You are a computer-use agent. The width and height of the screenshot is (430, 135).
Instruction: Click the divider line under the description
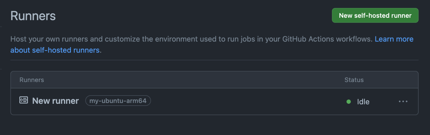point(214,60)
